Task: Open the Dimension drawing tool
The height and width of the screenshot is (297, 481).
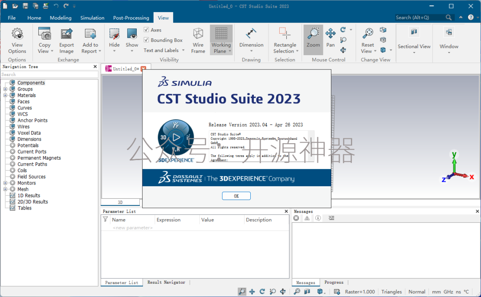Action: tap(251, 40)
